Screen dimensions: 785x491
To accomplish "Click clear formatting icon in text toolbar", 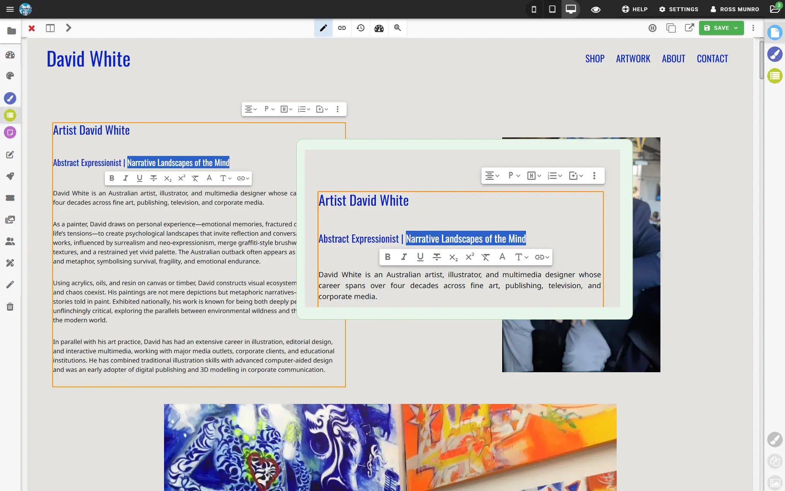I will pos(195,178).
